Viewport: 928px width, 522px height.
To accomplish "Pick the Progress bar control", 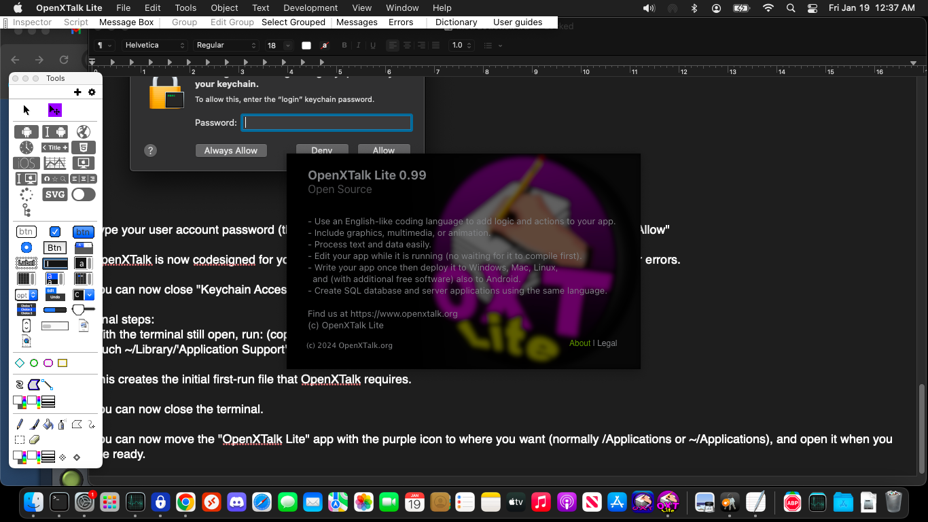I will click(55, 310).
